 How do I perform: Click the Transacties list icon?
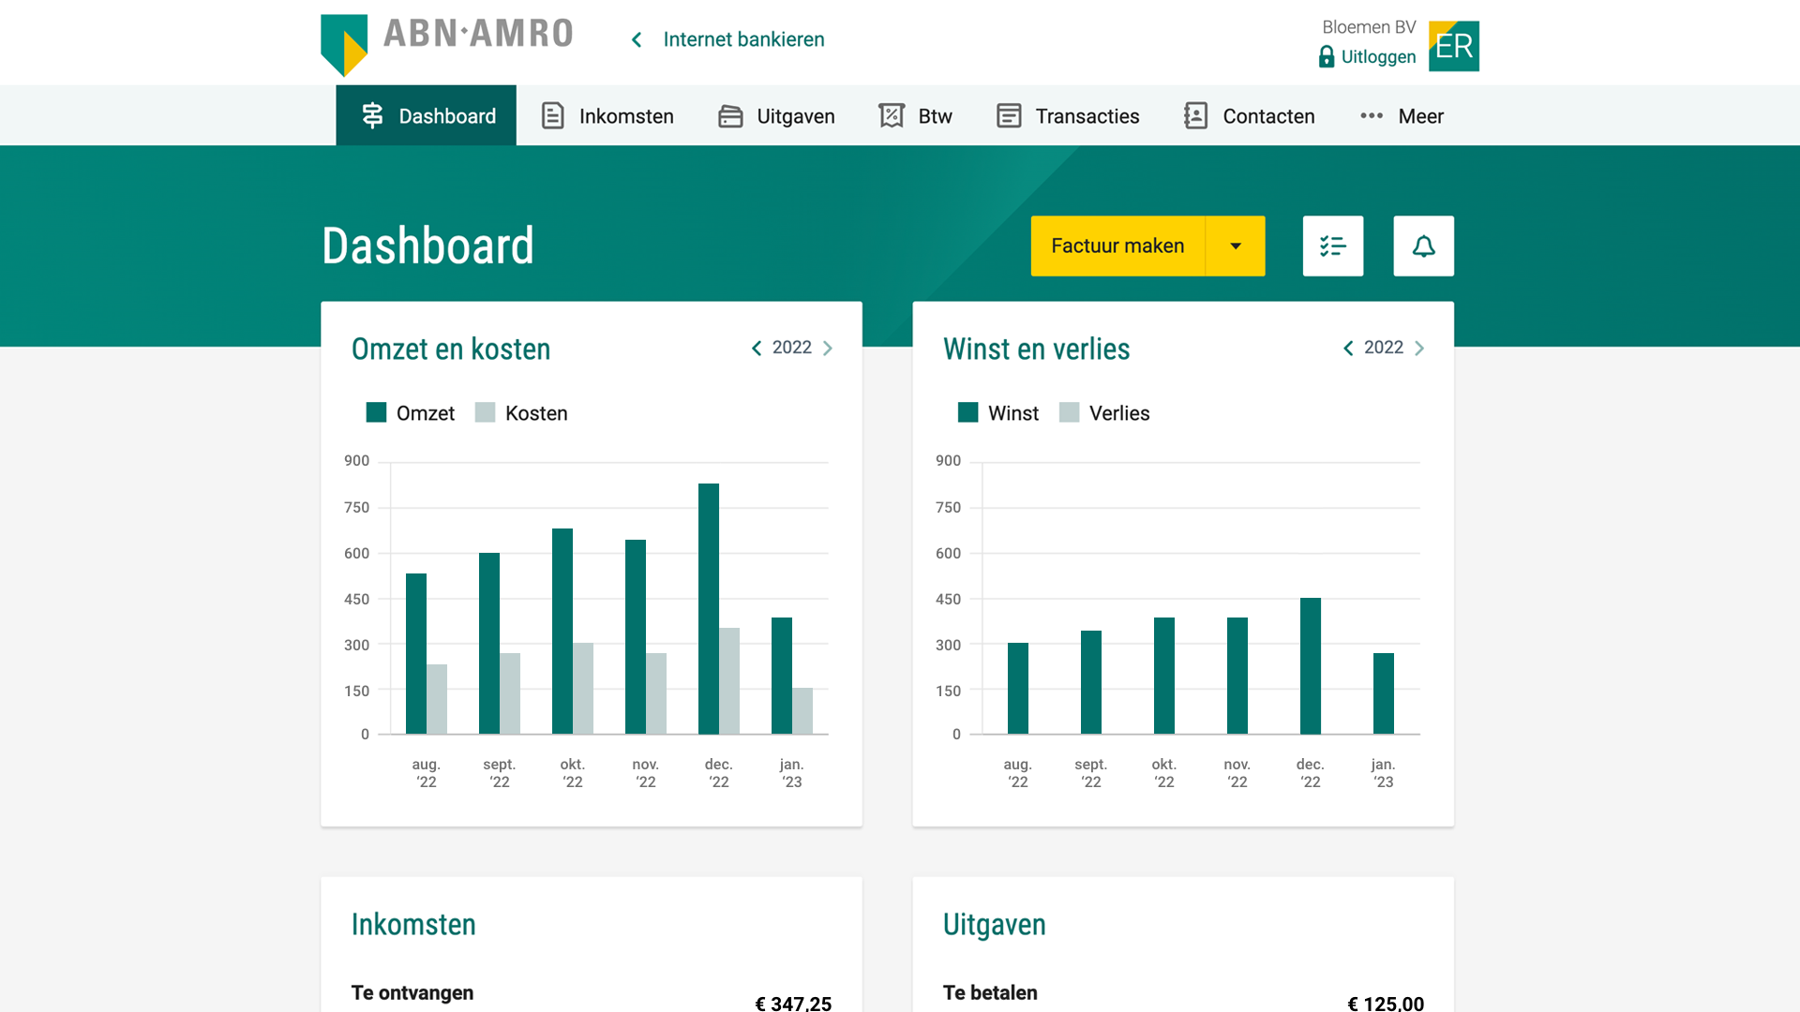click(x=1009, y=115)
